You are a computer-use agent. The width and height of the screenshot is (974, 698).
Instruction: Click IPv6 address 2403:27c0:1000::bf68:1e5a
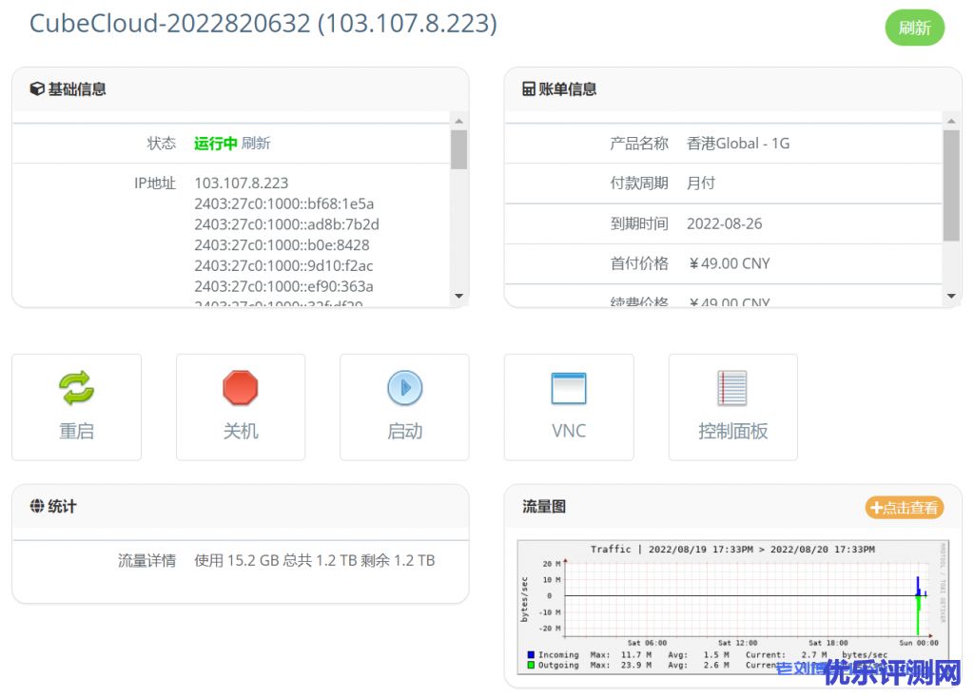pyautogui.click(x=283, y=204)
